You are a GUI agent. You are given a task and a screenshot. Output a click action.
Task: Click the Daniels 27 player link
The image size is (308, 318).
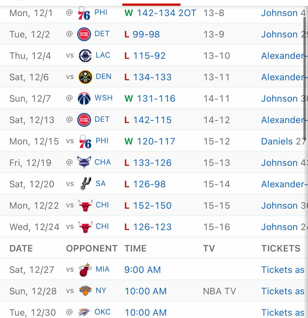283,141
